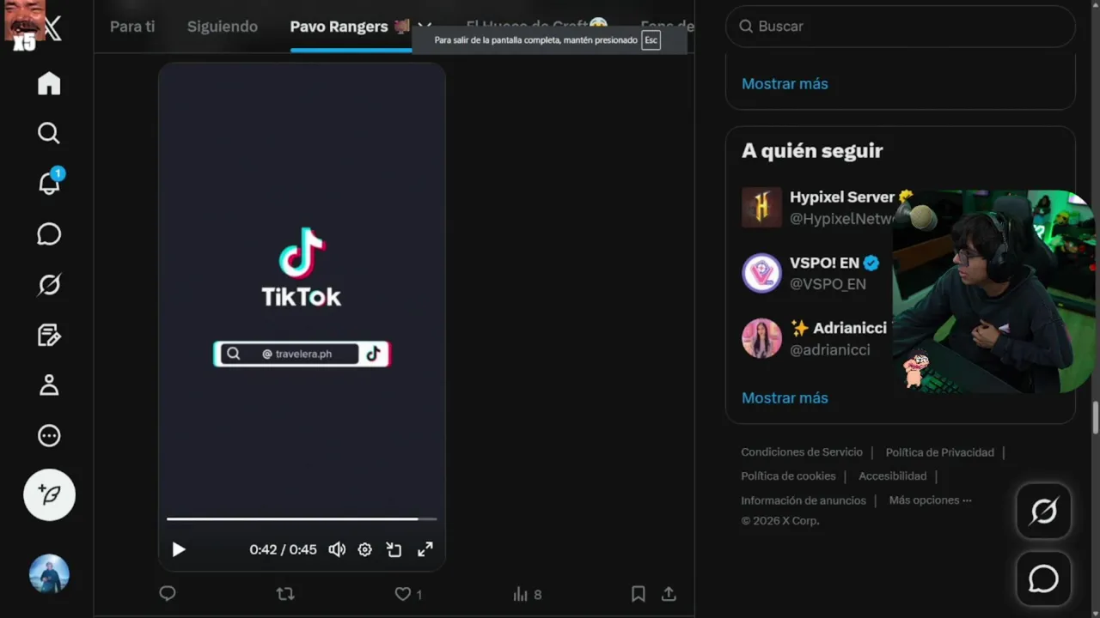This screenshot has height=618, width=1100.
Task: View post analytics with 8 views
Action: point(528,594)
